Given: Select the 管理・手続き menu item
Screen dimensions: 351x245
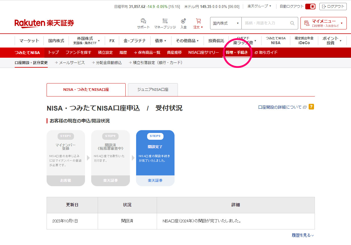Looking at the screenshot, I should 237,52.
